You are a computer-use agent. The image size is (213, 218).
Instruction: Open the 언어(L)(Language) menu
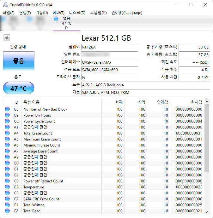(x=126, y=13)
